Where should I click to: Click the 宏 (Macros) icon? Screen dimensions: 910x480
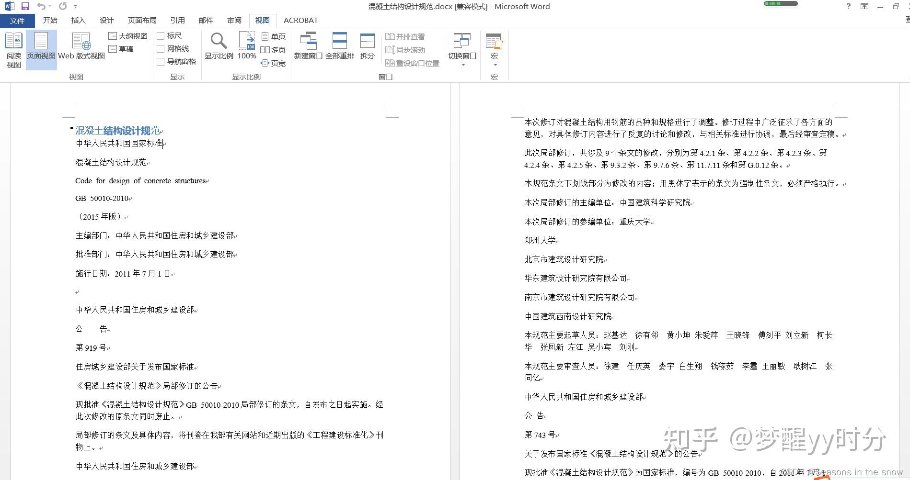click(x=494, y=41)
